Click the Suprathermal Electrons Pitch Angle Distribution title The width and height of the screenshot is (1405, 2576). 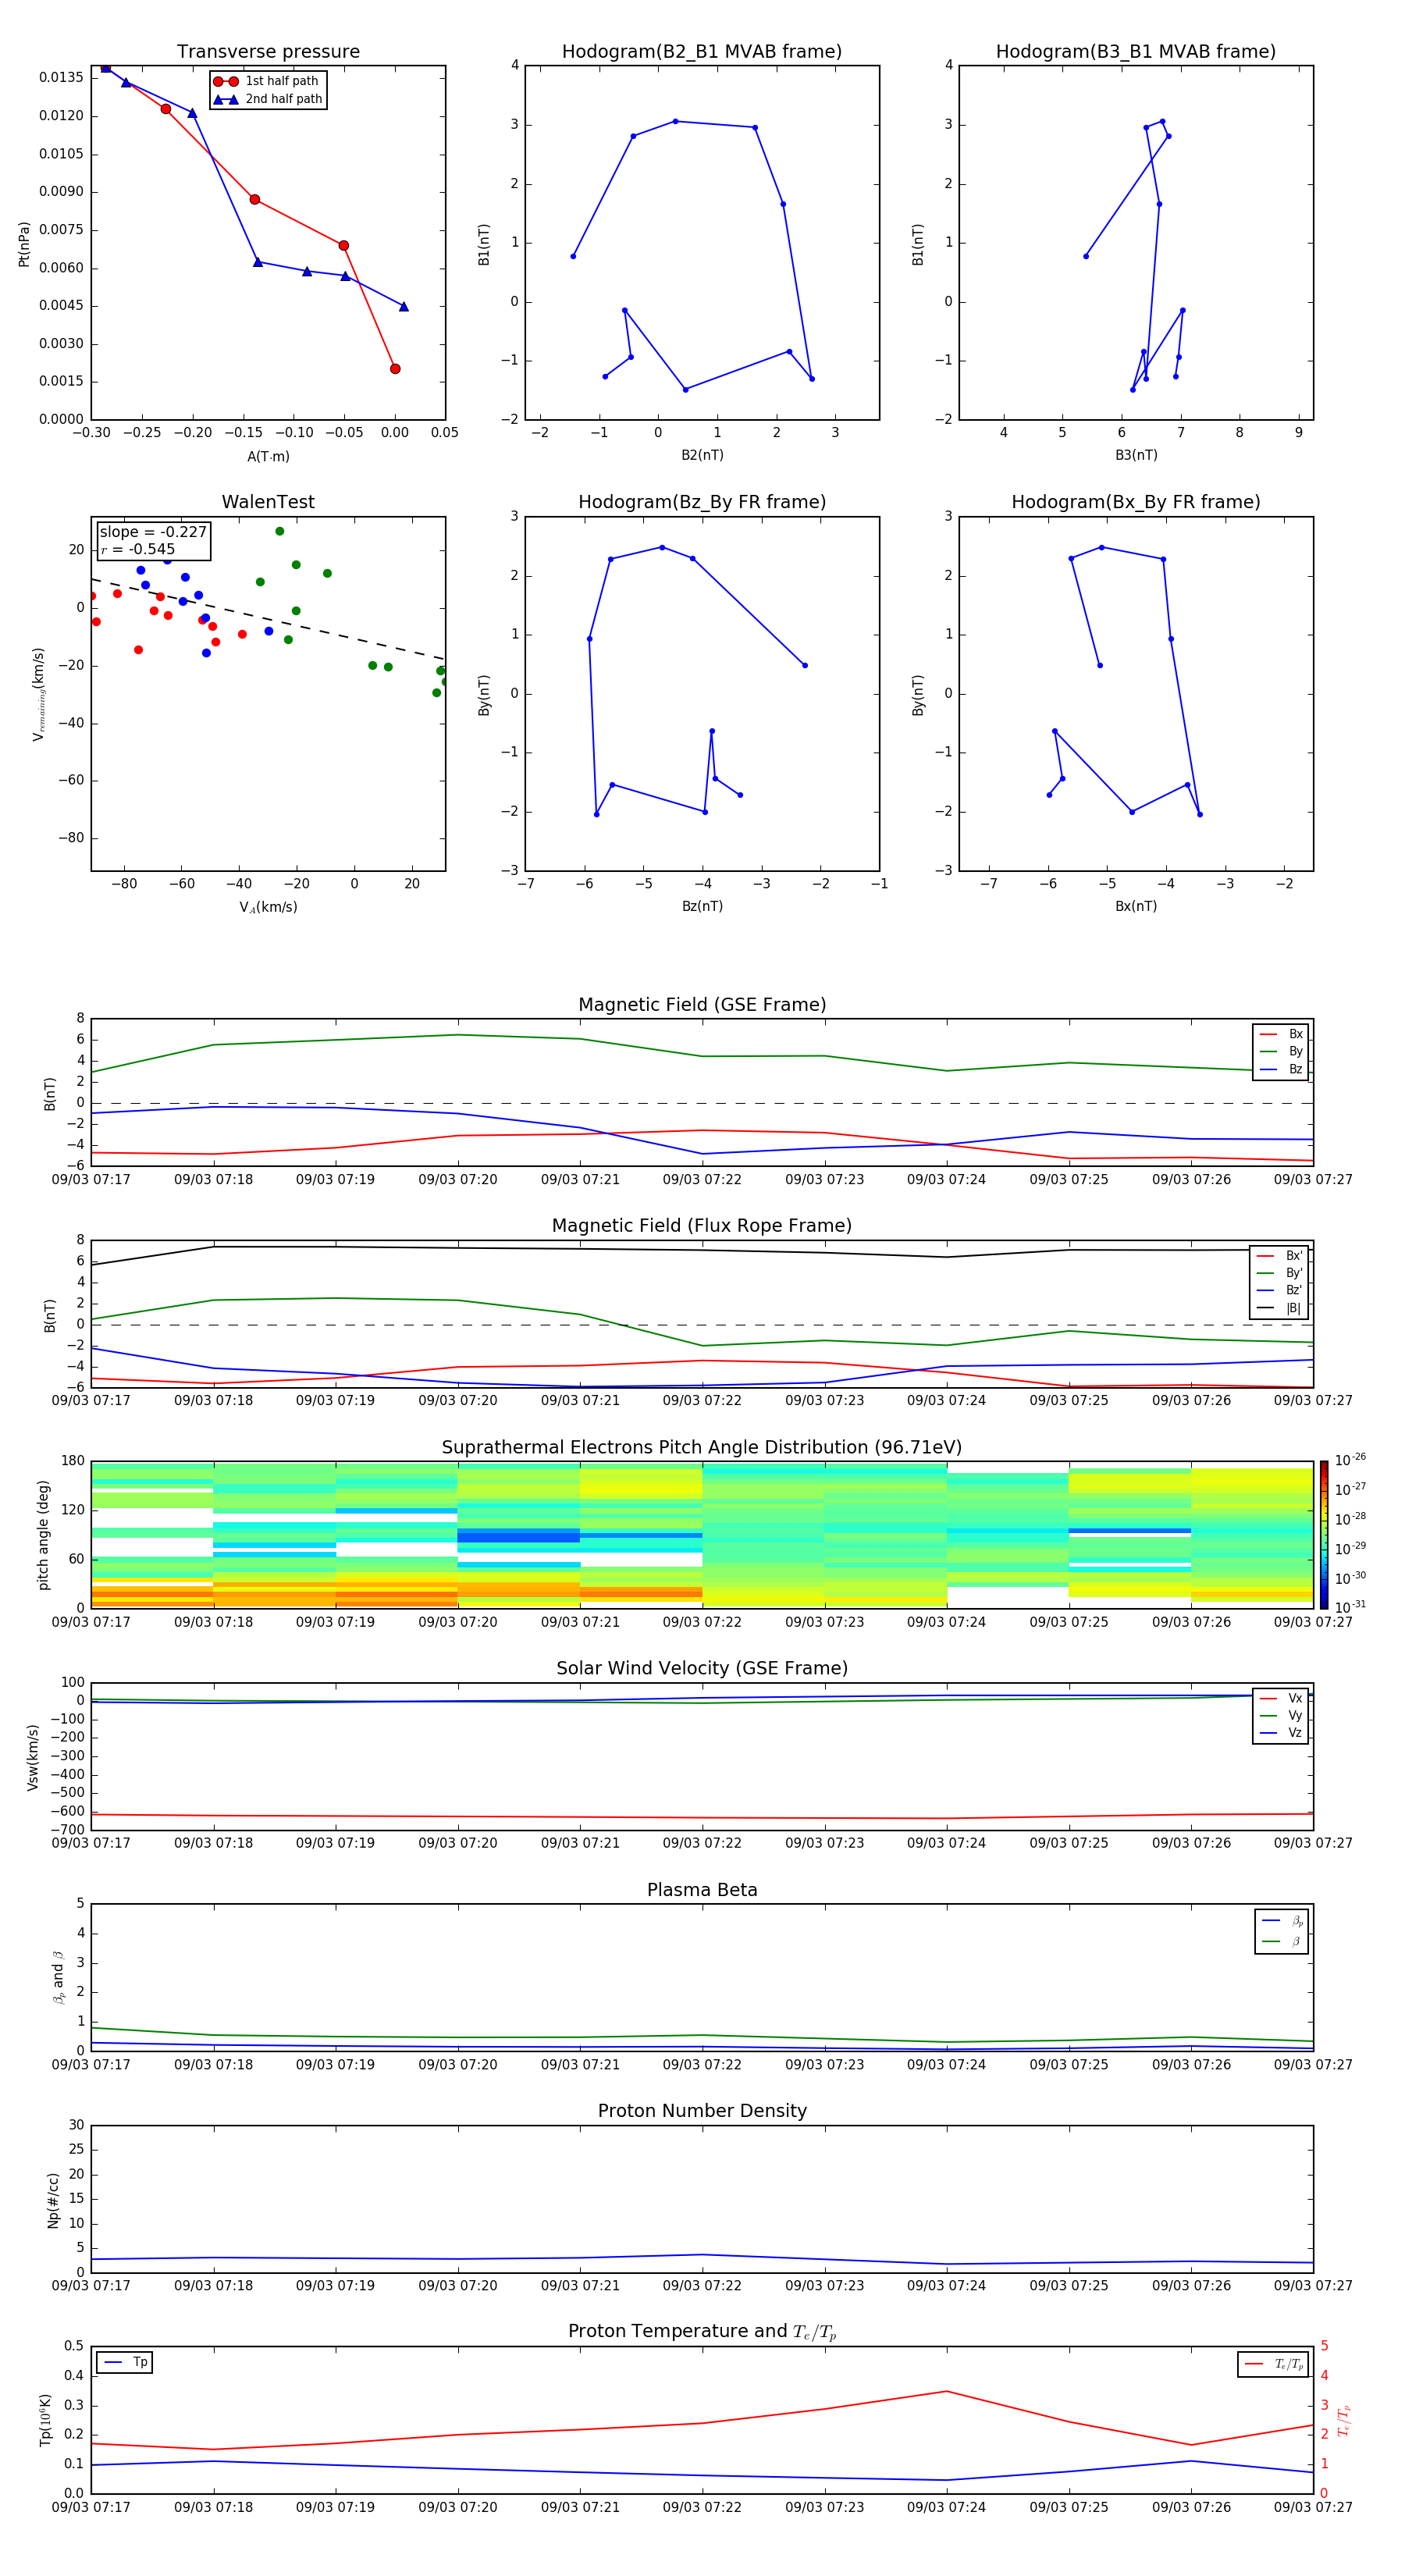(x=702, y=1447)
